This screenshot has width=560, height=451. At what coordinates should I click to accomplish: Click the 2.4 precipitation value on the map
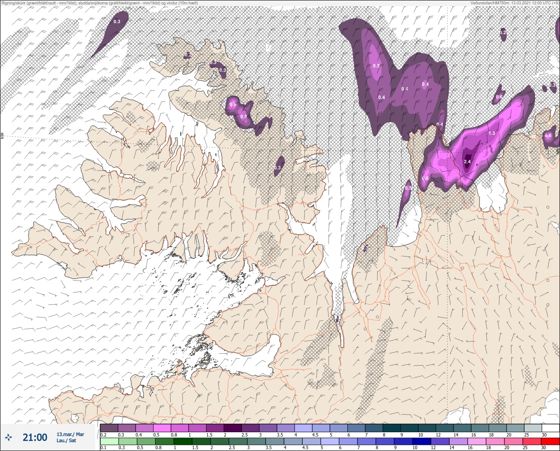coord(467,162)
